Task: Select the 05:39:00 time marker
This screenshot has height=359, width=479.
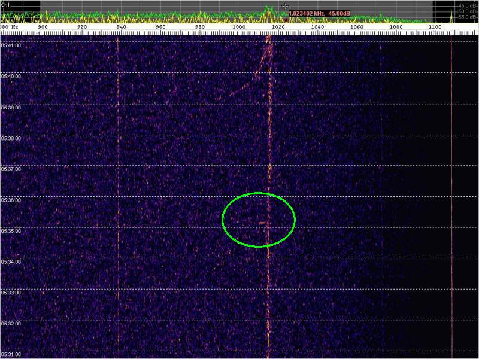Action: point(11,108)
